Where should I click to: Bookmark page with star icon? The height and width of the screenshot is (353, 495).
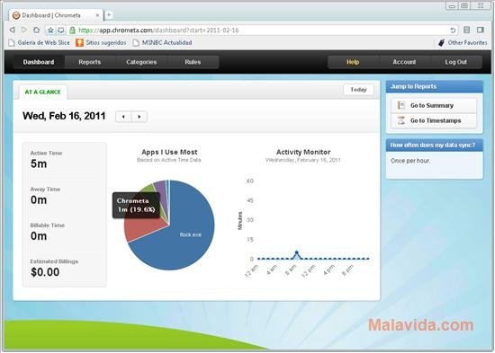click(50, 31)
